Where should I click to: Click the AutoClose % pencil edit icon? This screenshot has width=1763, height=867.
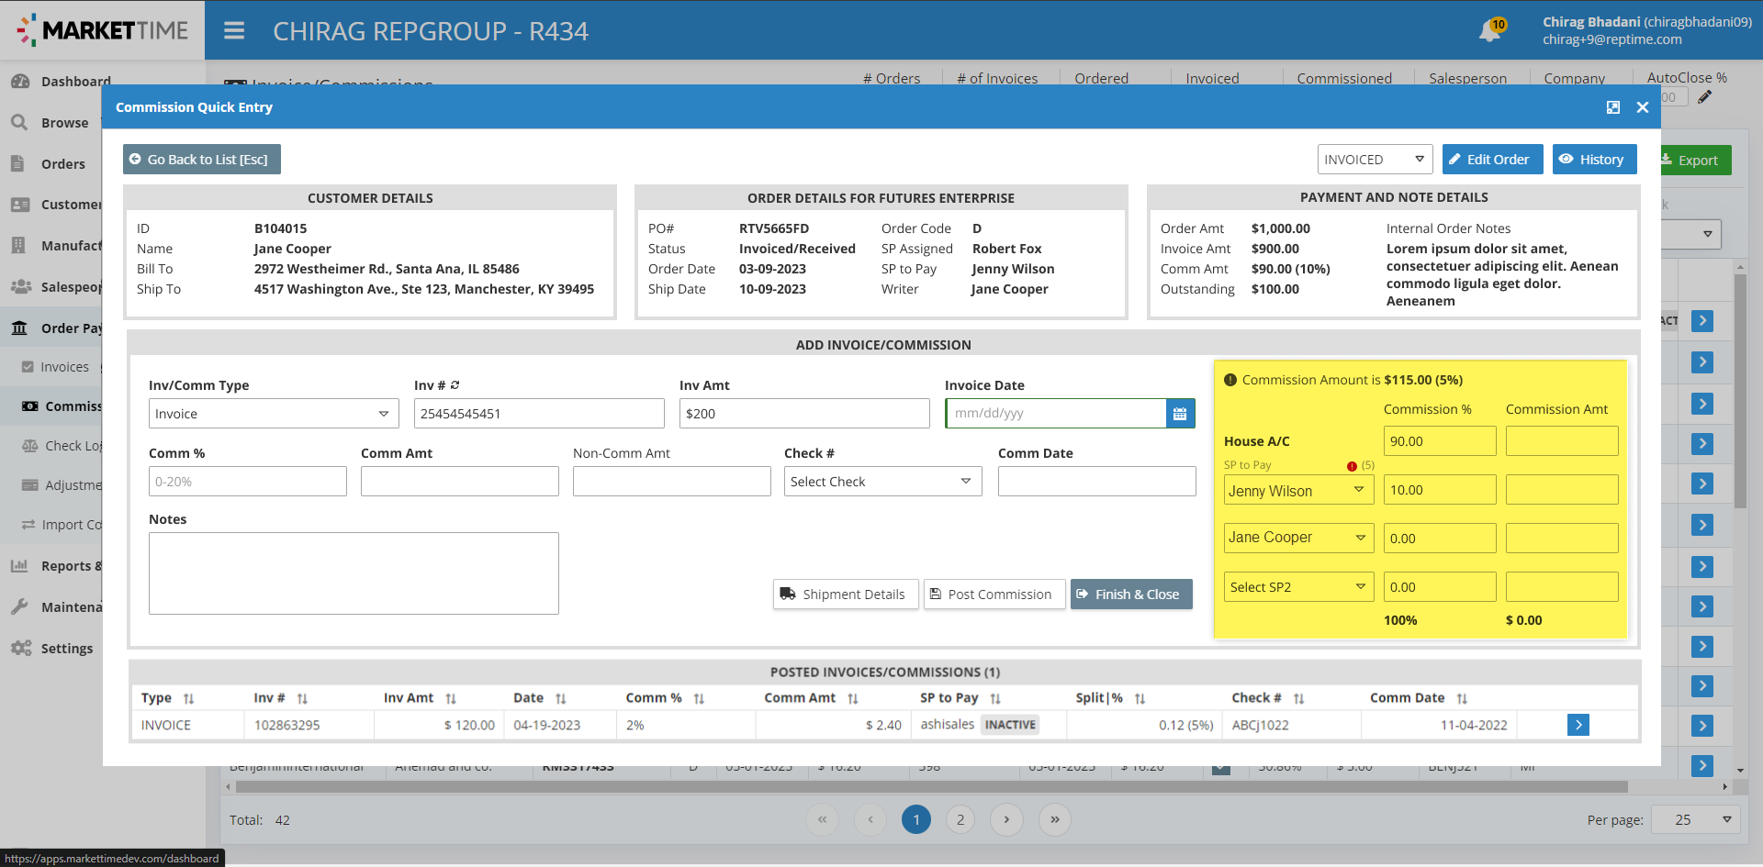coord(1704,97)
